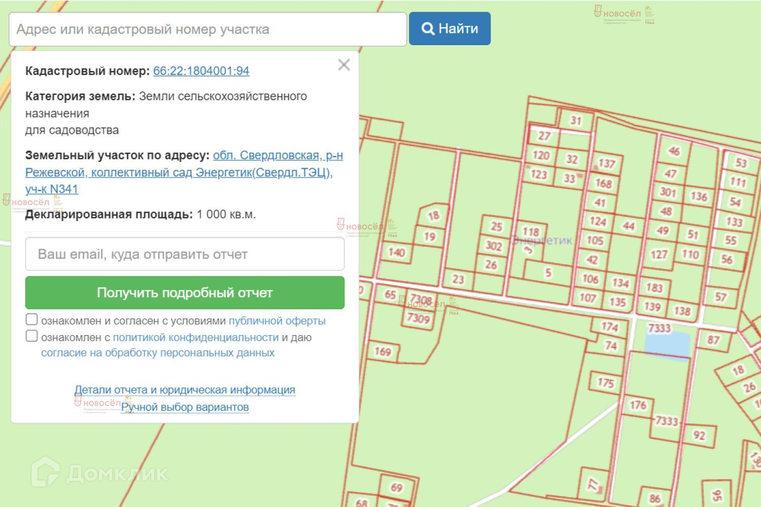
Task: Select parcel 174 on the map
Action: click(609, 327)
